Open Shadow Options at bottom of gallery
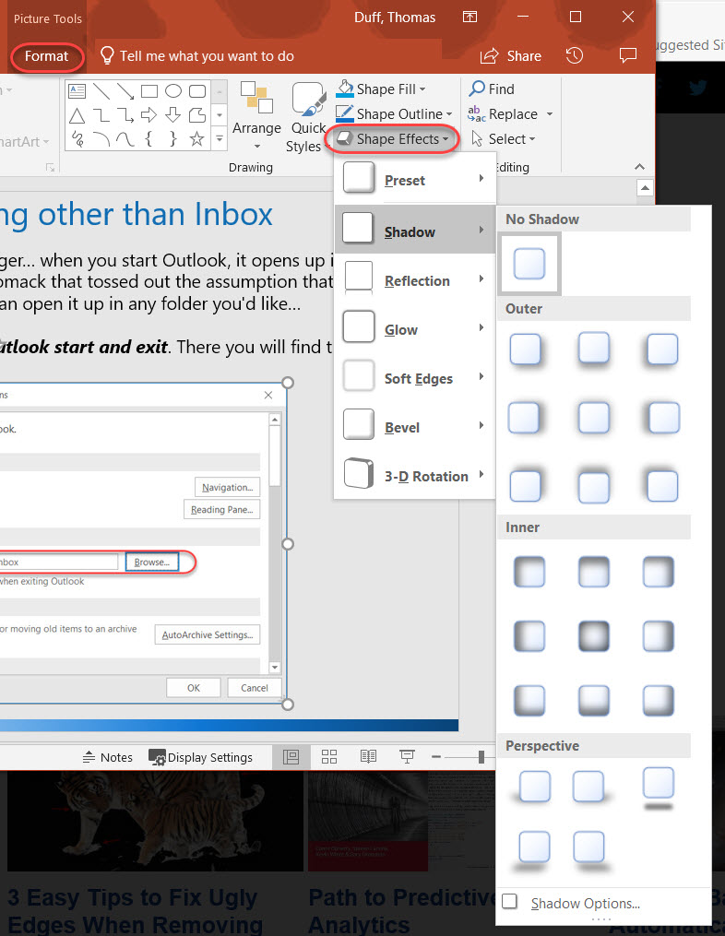 tap(585, 903)
